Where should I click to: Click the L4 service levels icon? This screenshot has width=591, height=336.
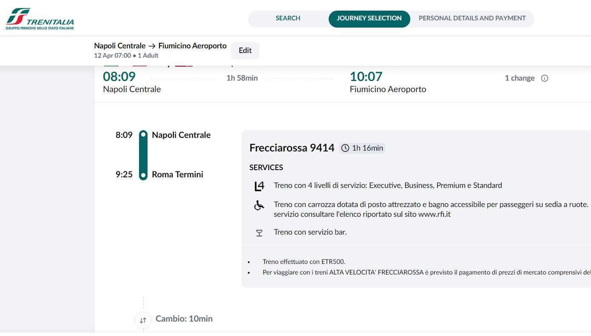pos(259,186)
